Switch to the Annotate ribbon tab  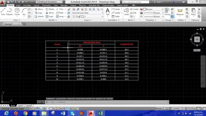pyautogui.click(x=27, y=5)
